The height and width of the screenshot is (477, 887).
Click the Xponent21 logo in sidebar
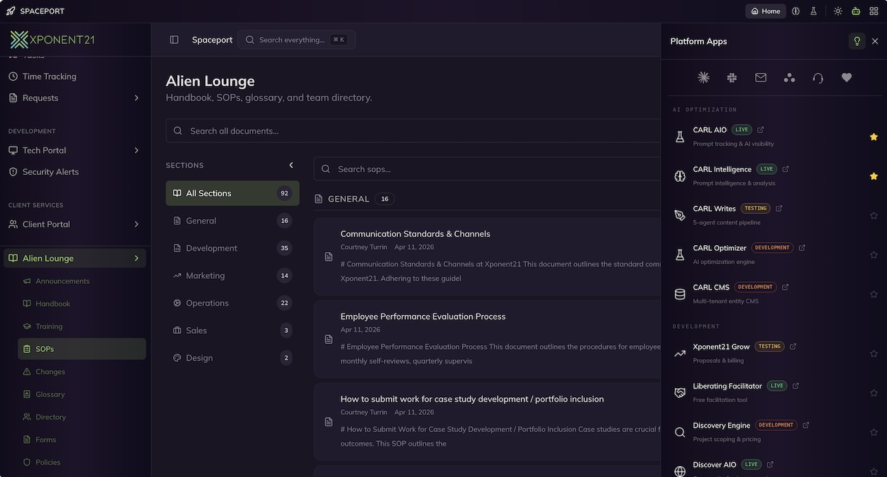[x=52, y=39]
